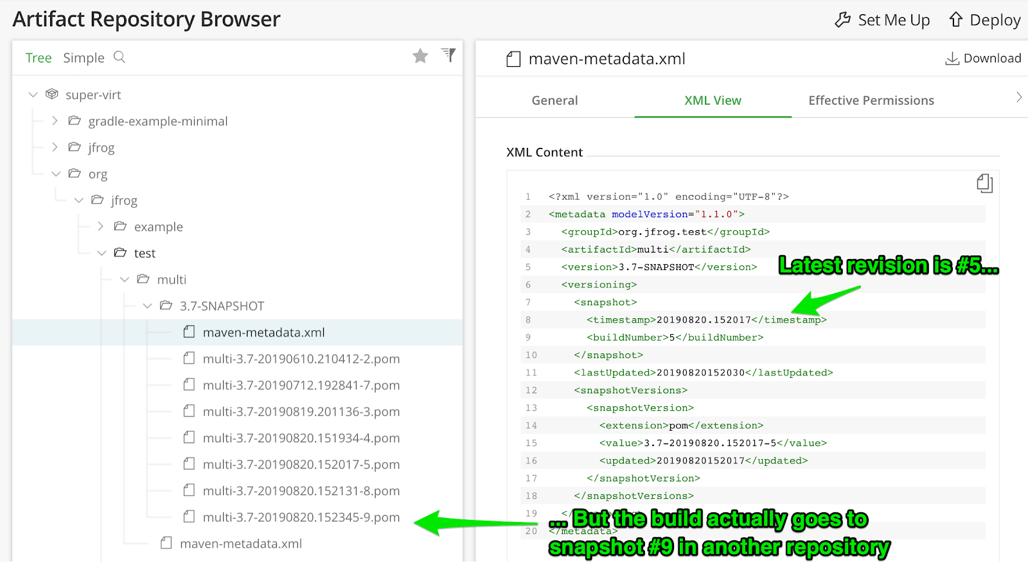Screen dimensions: 1028x565
Task: Click the Deploy button label
Action: point(995,21)
